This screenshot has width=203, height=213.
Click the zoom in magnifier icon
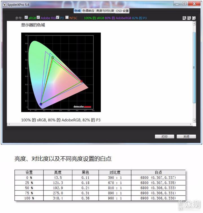pos(184,18)
